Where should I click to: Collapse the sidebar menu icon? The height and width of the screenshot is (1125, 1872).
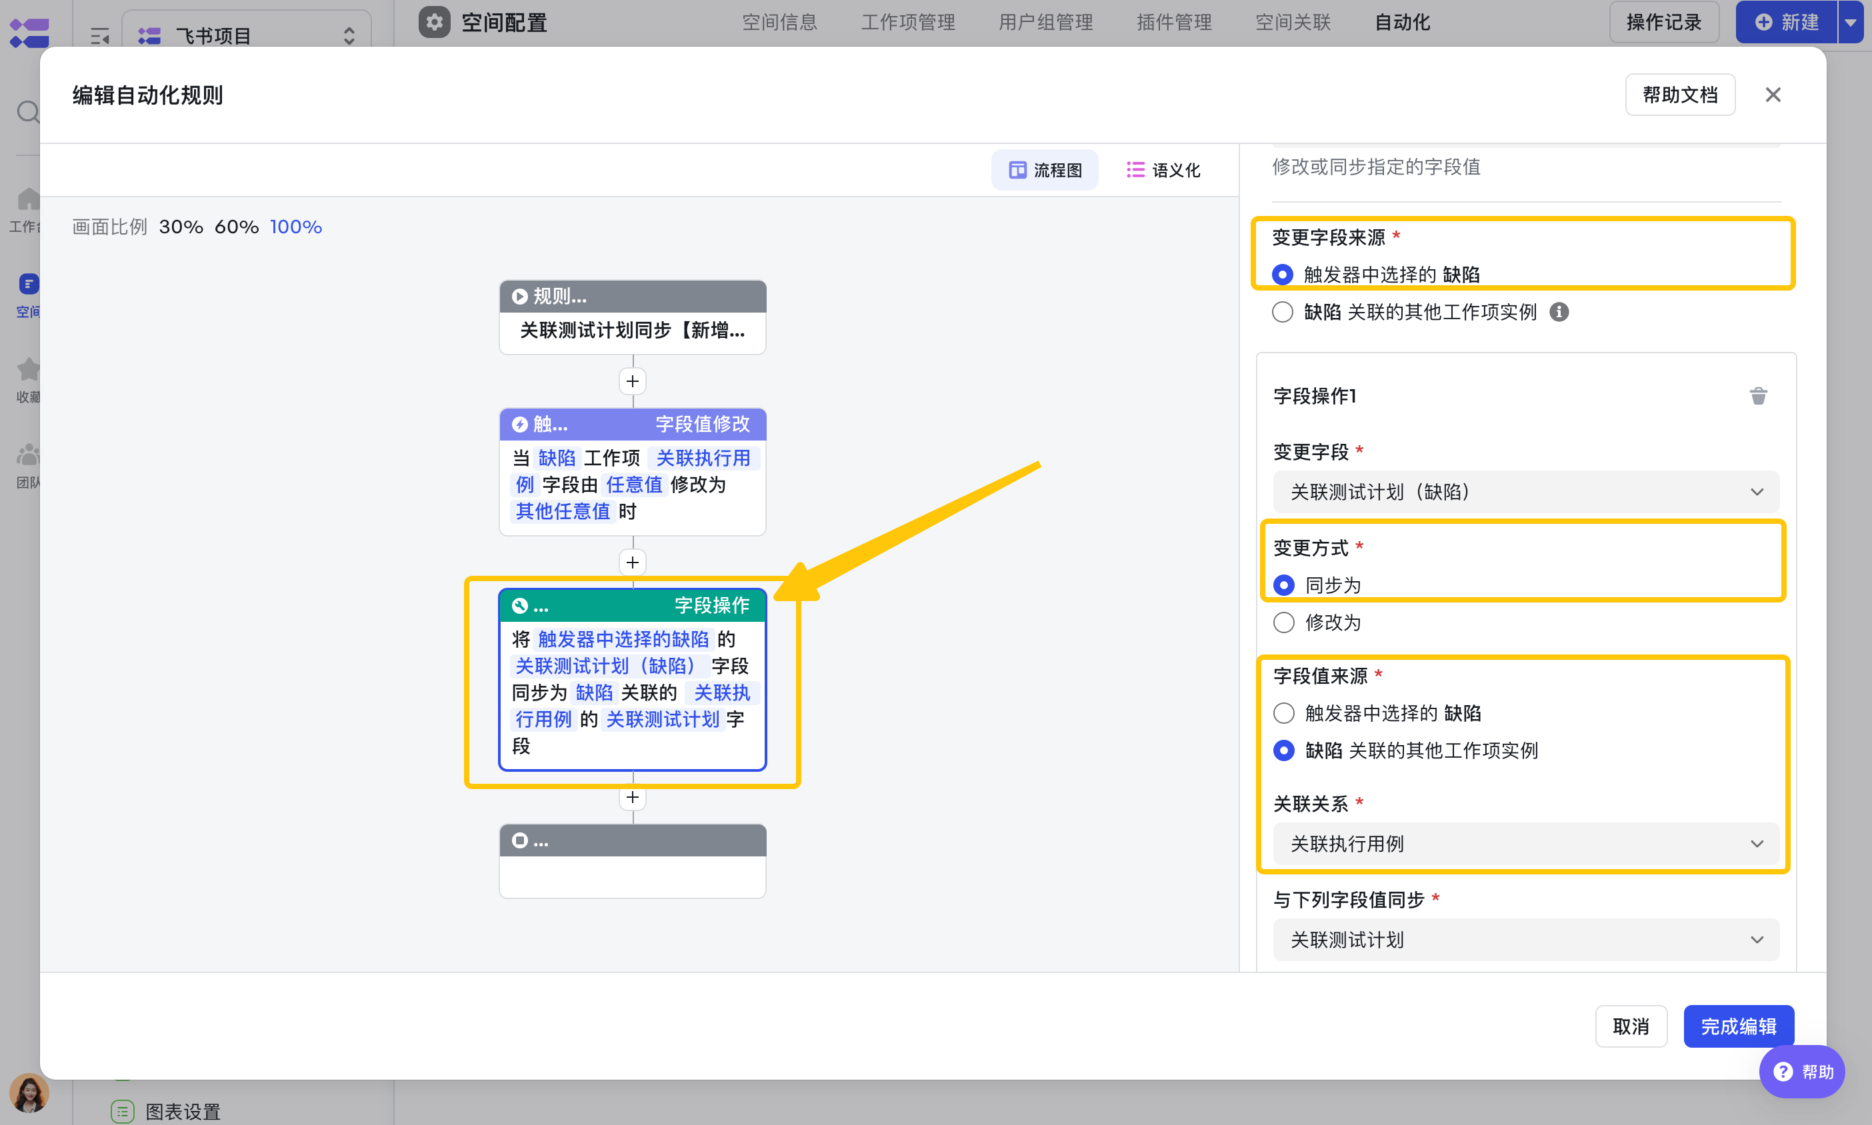pos(100,35)
